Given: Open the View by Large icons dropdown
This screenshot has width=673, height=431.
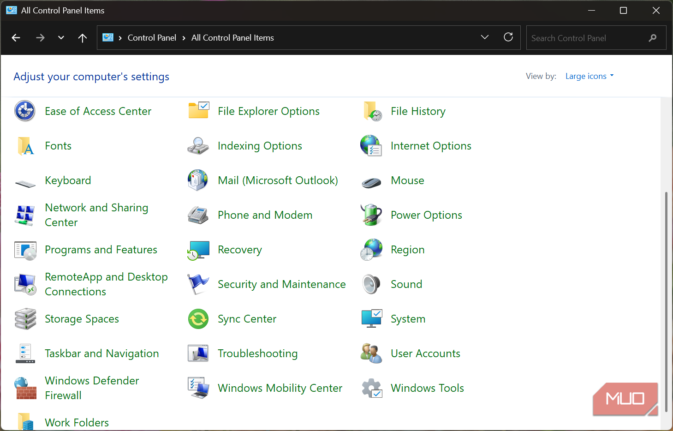Looking at the screenshot, I should pyautogui.click(x=590, y=76).
